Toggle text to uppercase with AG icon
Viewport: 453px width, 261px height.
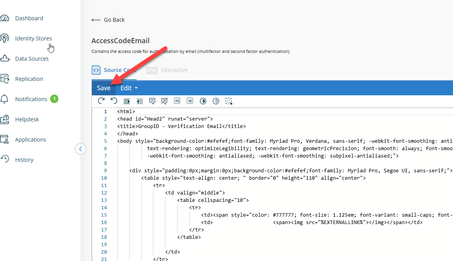click(x=177, y=101)
